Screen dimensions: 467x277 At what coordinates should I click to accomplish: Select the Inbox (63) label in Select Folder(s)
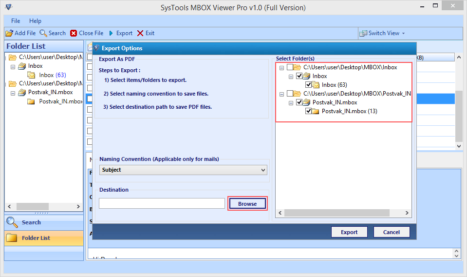(x=334, y=85)
